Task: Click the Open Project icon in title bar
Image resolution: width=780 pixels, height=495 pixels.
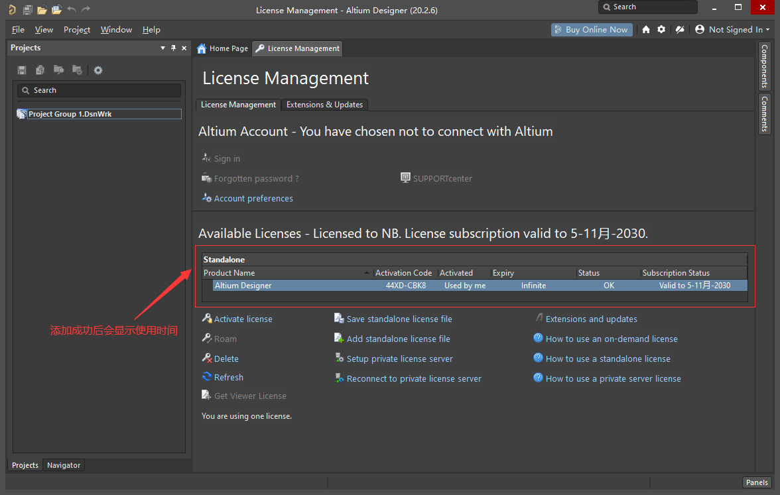Action: (x=56, y=10)
